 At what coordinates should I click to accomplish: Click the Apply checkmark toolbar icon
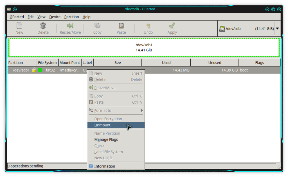[172, 26]
